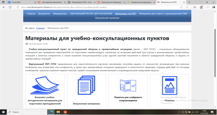The width and height of the screenshot is (217, 115).
Task: Close the Материалы для УКП tab
Action: click(184, 2)
